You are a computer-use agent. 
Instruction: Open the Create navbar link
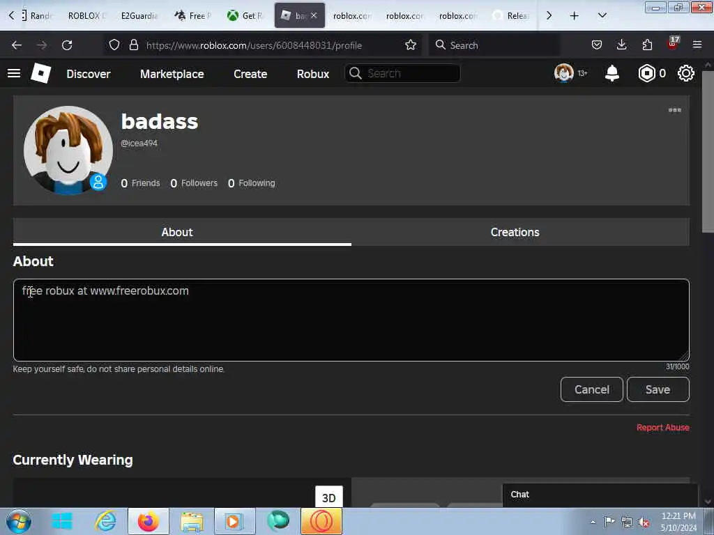(x=250, y=74)
